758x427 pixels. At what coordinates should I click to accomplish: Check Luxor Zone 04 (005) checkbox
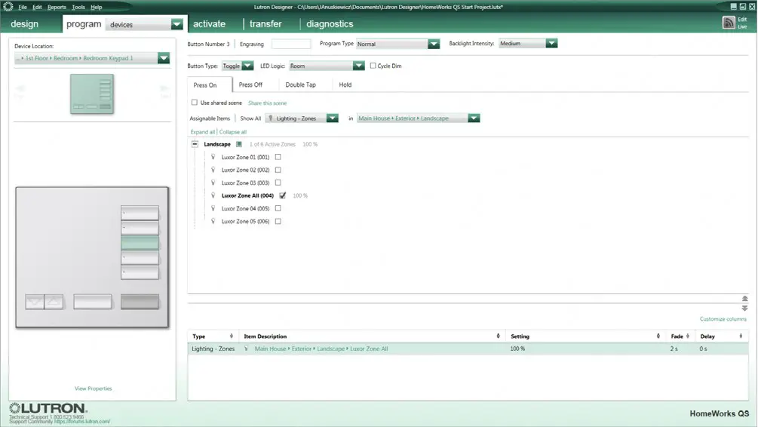(x=278, y=208)
